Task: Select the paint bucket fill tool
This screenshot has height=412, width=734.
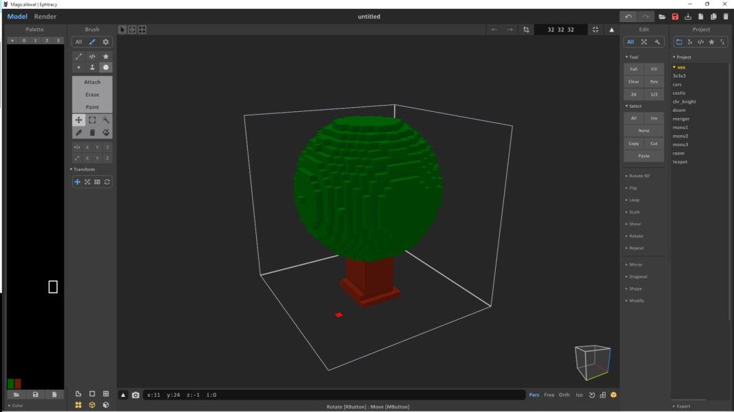Action: 106,133
